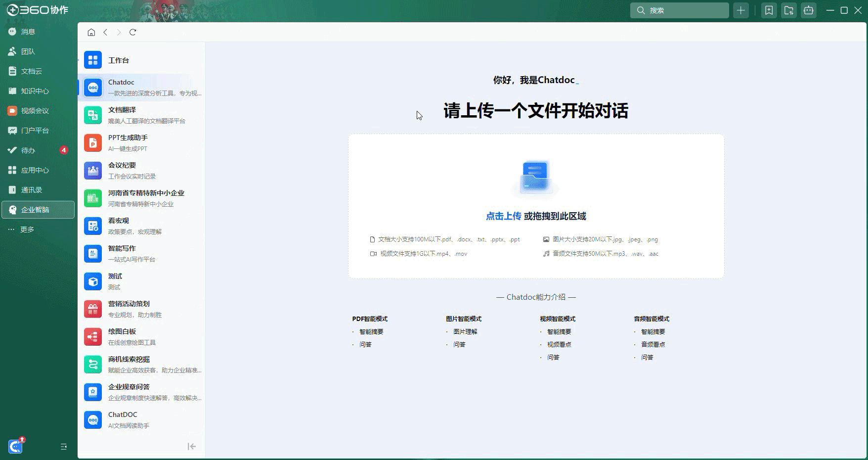
Task: Open 绘图白板 drawing whiteboard
Action: (x=141, y=337)
